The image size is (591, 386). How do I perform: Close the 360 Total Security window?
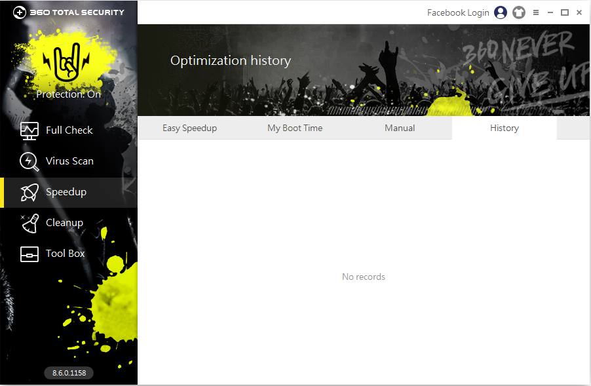click(579, 12)
